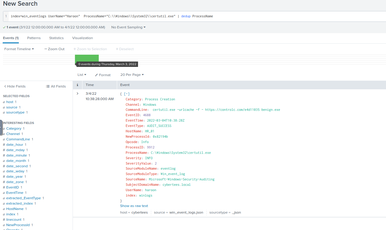Viewport: 386px width, 230px height.
Task: Sort by Time column header
Action: tap(90, 85)
